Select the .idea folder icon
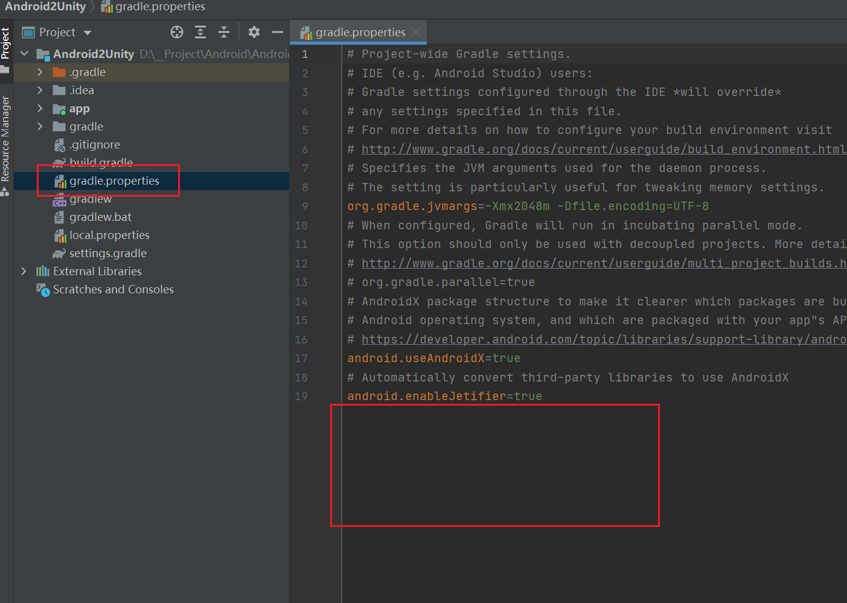Screen dimensions: 847x603 (x=59, y=91)
